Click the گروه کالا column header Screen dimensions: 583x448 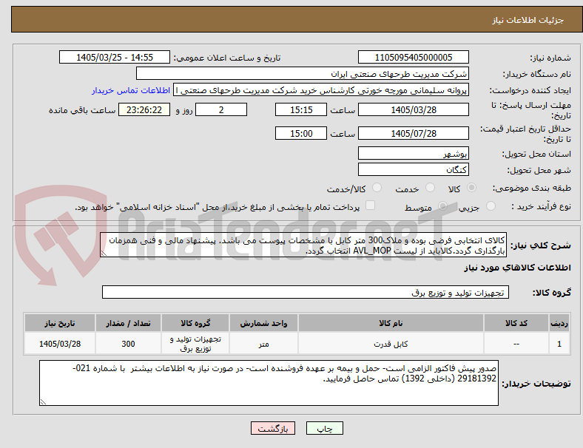click(x=195, y=323)
